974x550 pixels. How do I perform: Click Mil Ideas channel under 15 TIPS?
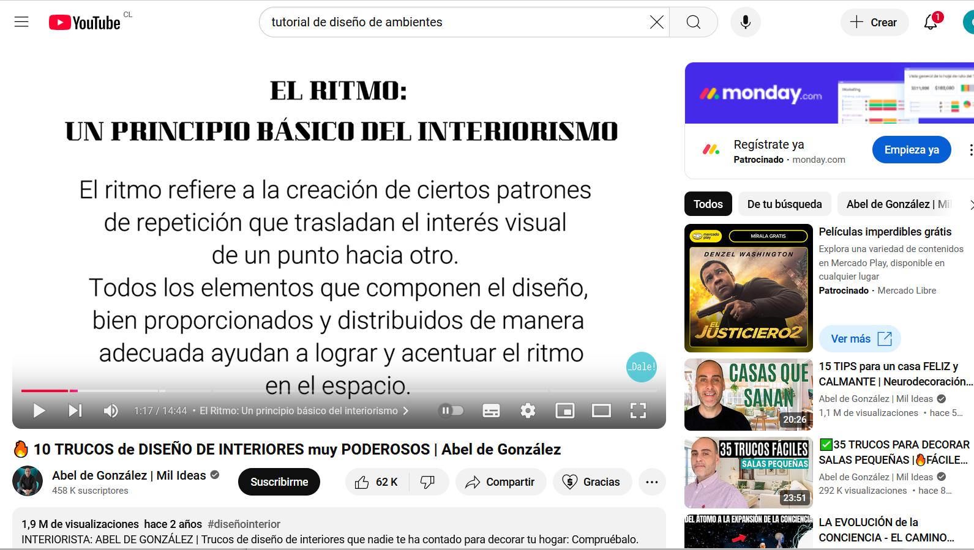coord(876,399)
